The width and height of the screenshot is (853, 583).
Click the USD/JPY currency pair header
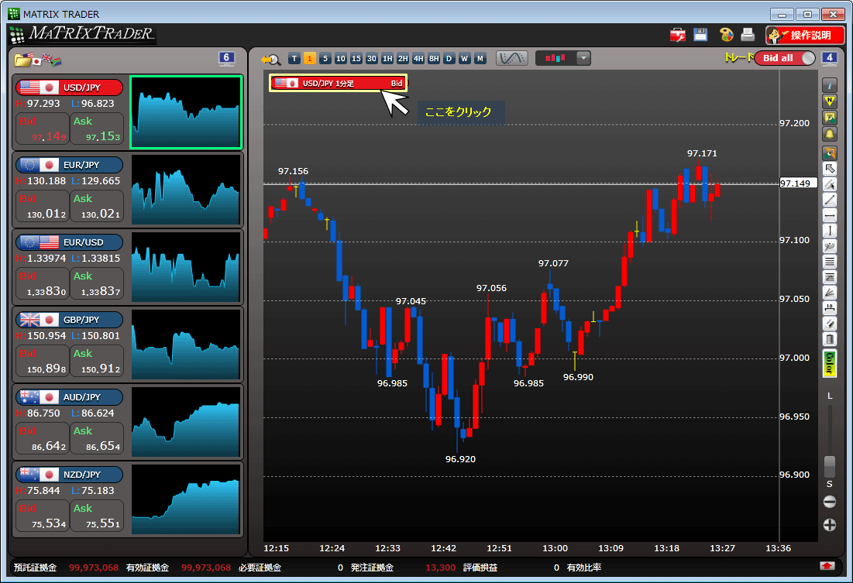point(69,87)
